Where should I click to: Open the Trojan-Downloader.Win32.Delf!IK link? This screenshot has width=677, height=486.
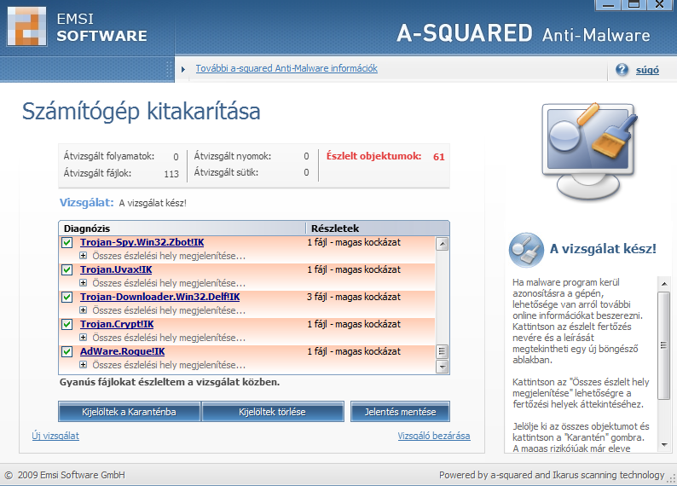[x=159, y=297]
